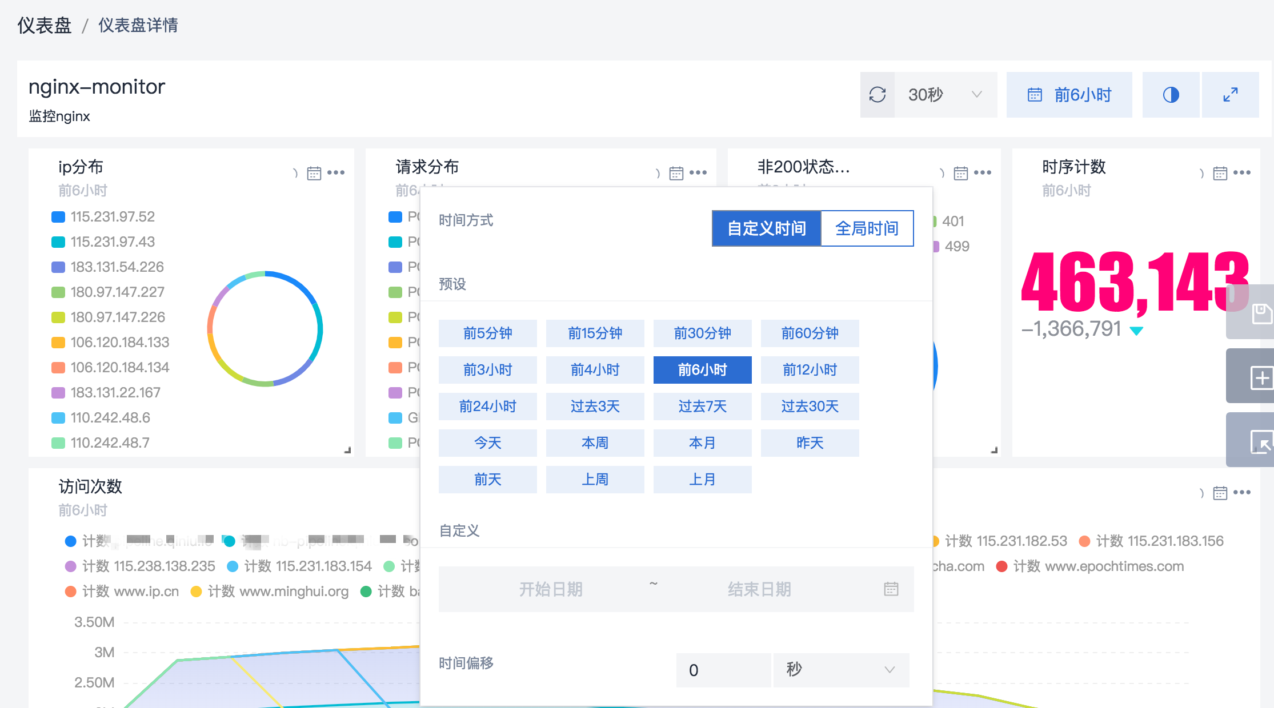Toggle legend 计数 www.epochtimes.com

[1090, 566]
